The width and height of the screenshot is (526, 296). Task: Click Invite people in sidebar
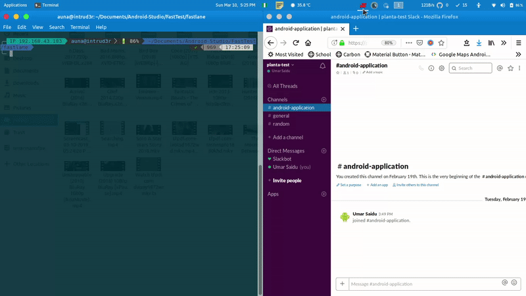(x=287, y=180)
